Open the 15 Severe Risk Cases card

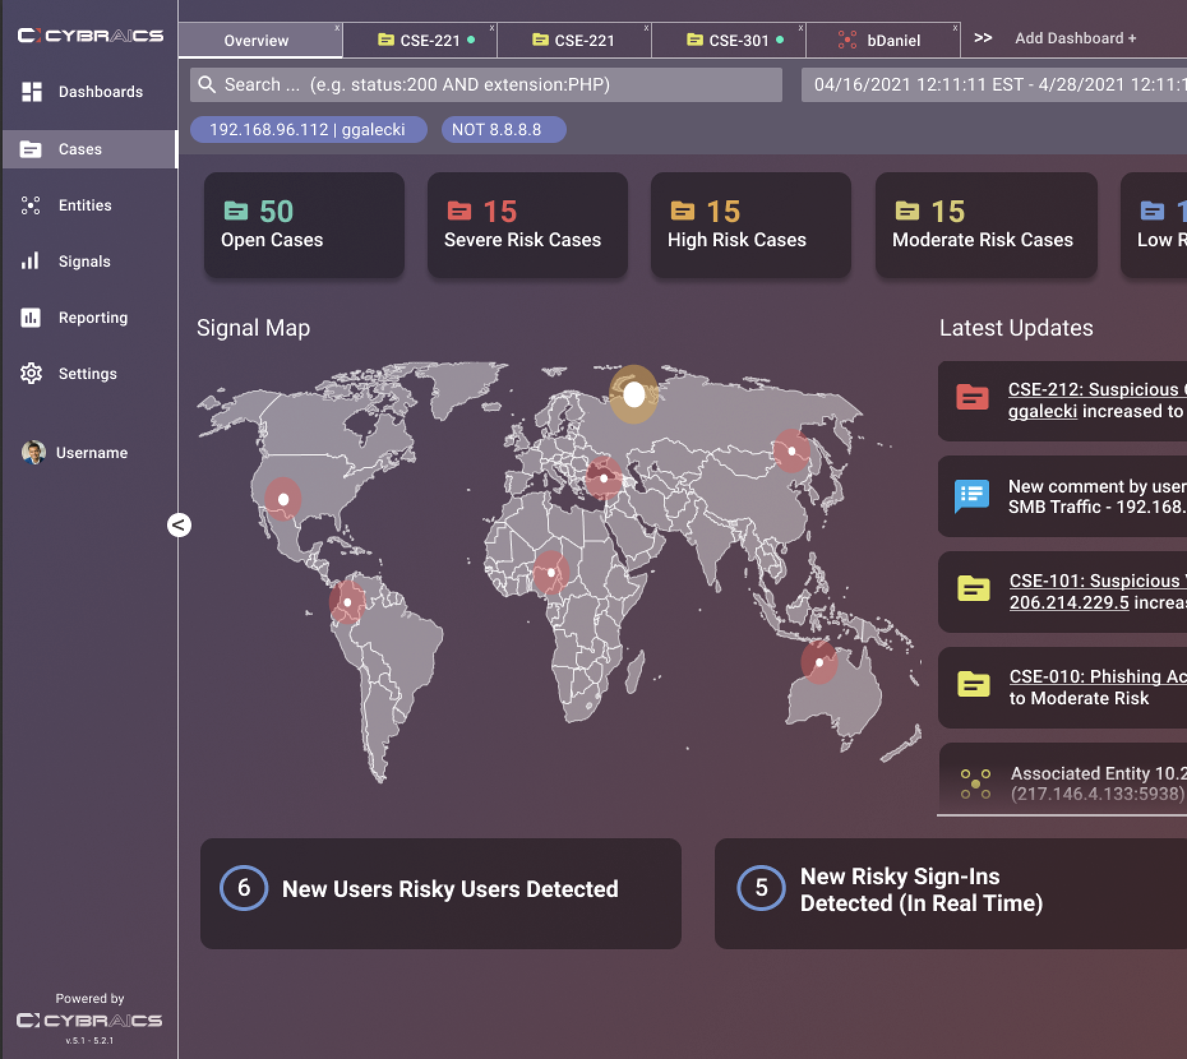tap(528, 225)
